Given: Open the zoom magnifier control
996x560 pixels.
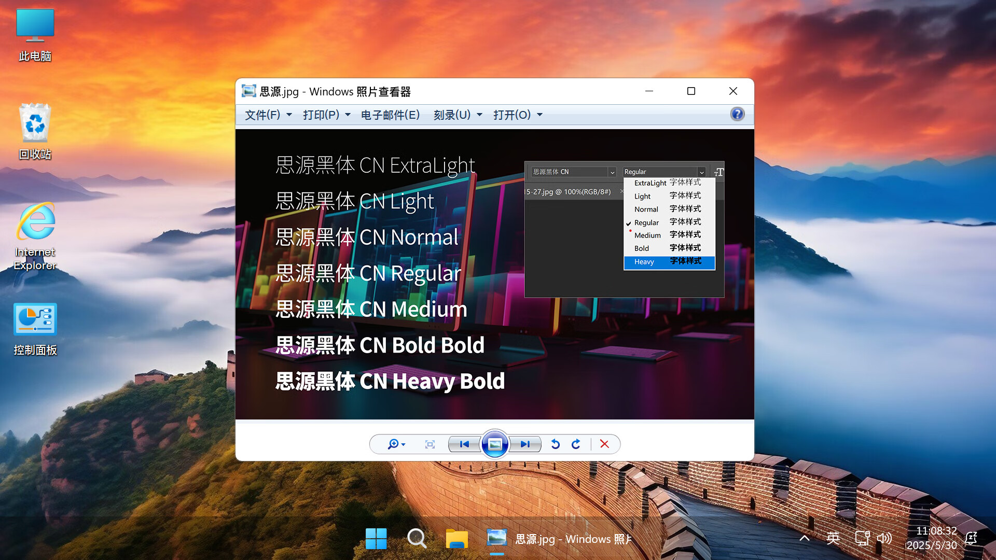Looking at the screenshot, I should tap(395, 444).
